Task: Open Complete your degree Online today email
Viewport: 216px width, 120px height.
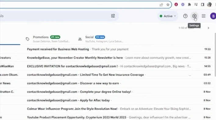Action: click(x=106, y=92)
